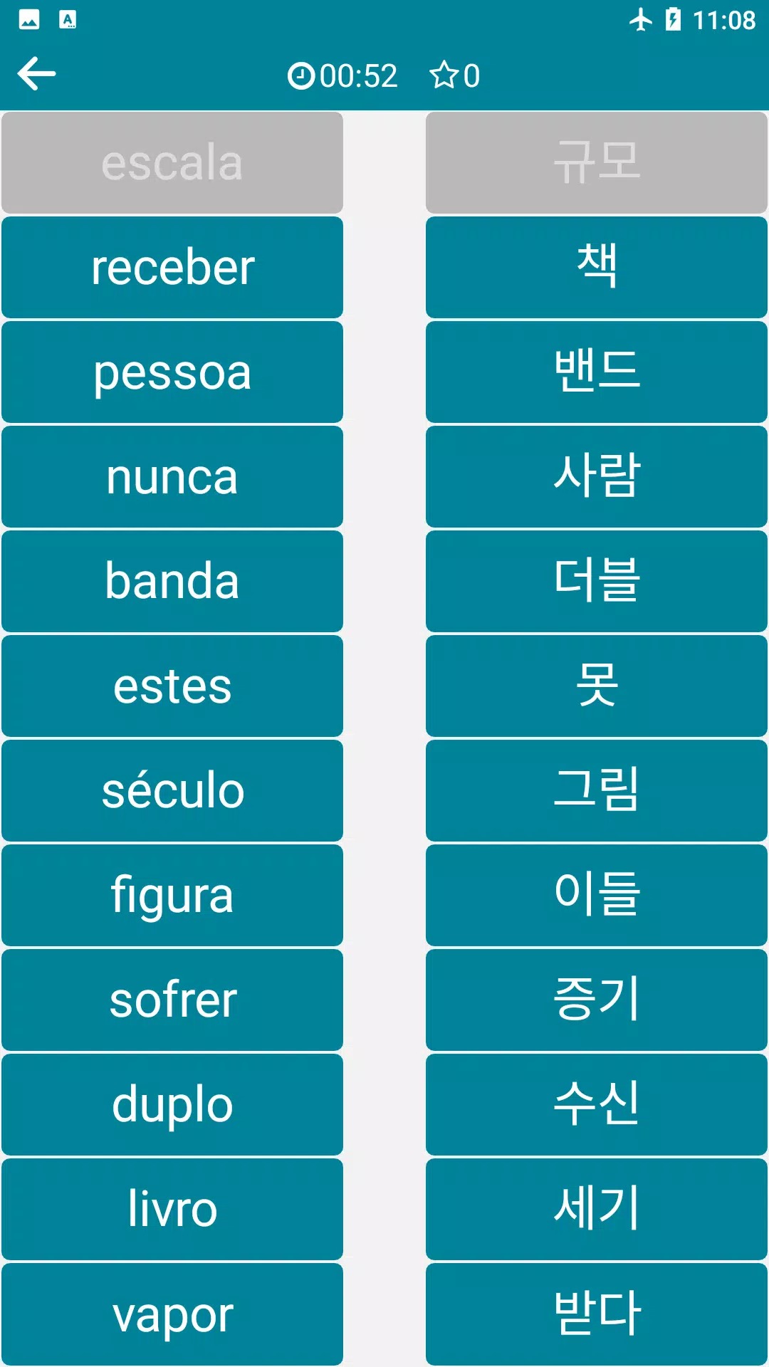Select the Korean word "책"
The width and height of the screenshot is (769, 1367).
tap(597, 268)
